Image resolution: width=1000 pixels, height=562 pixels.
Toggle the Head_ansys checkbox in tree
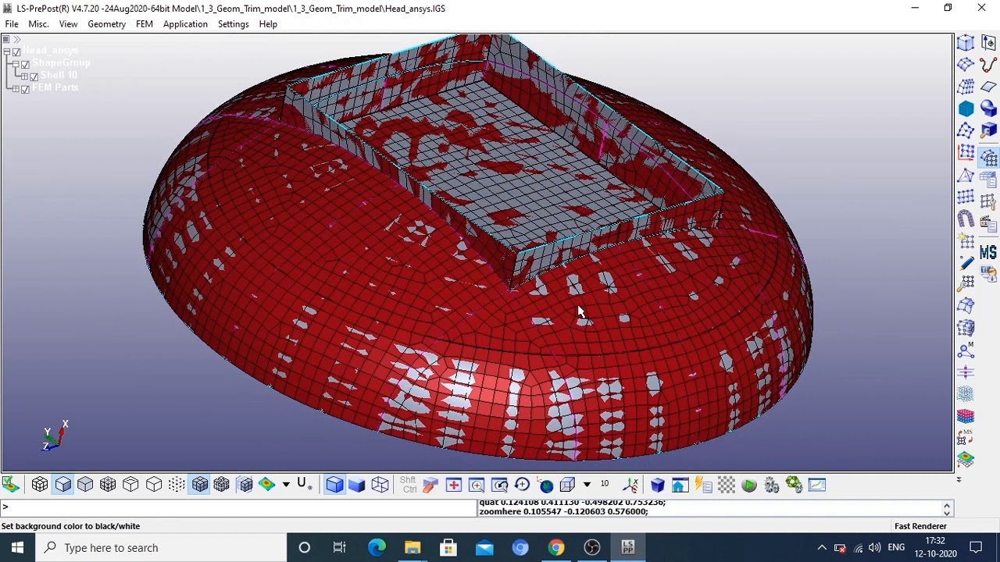click(16, 52)
